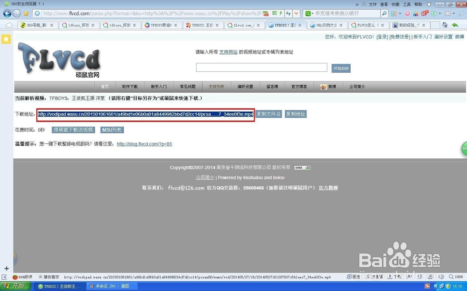467x291 pixels.
Task: Click the M3U列表 button
Action: [112, 130]
